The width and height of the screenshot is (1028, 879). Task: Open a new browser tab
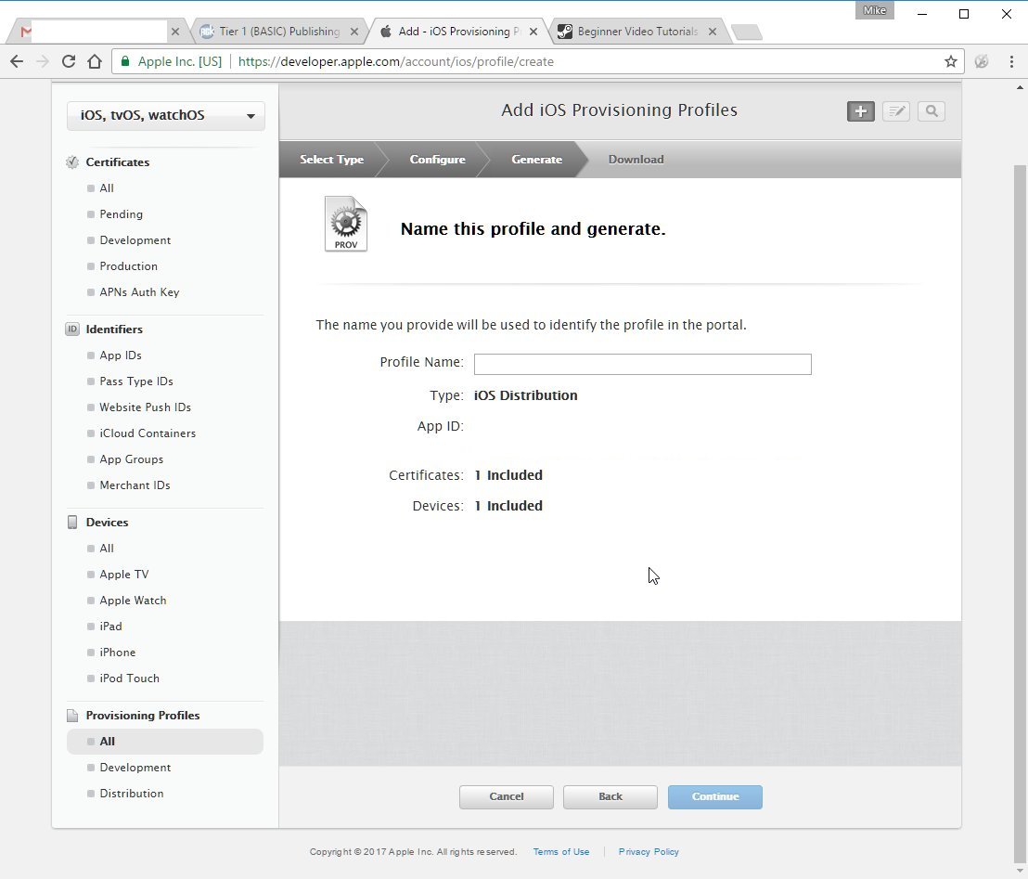[746, 32]
